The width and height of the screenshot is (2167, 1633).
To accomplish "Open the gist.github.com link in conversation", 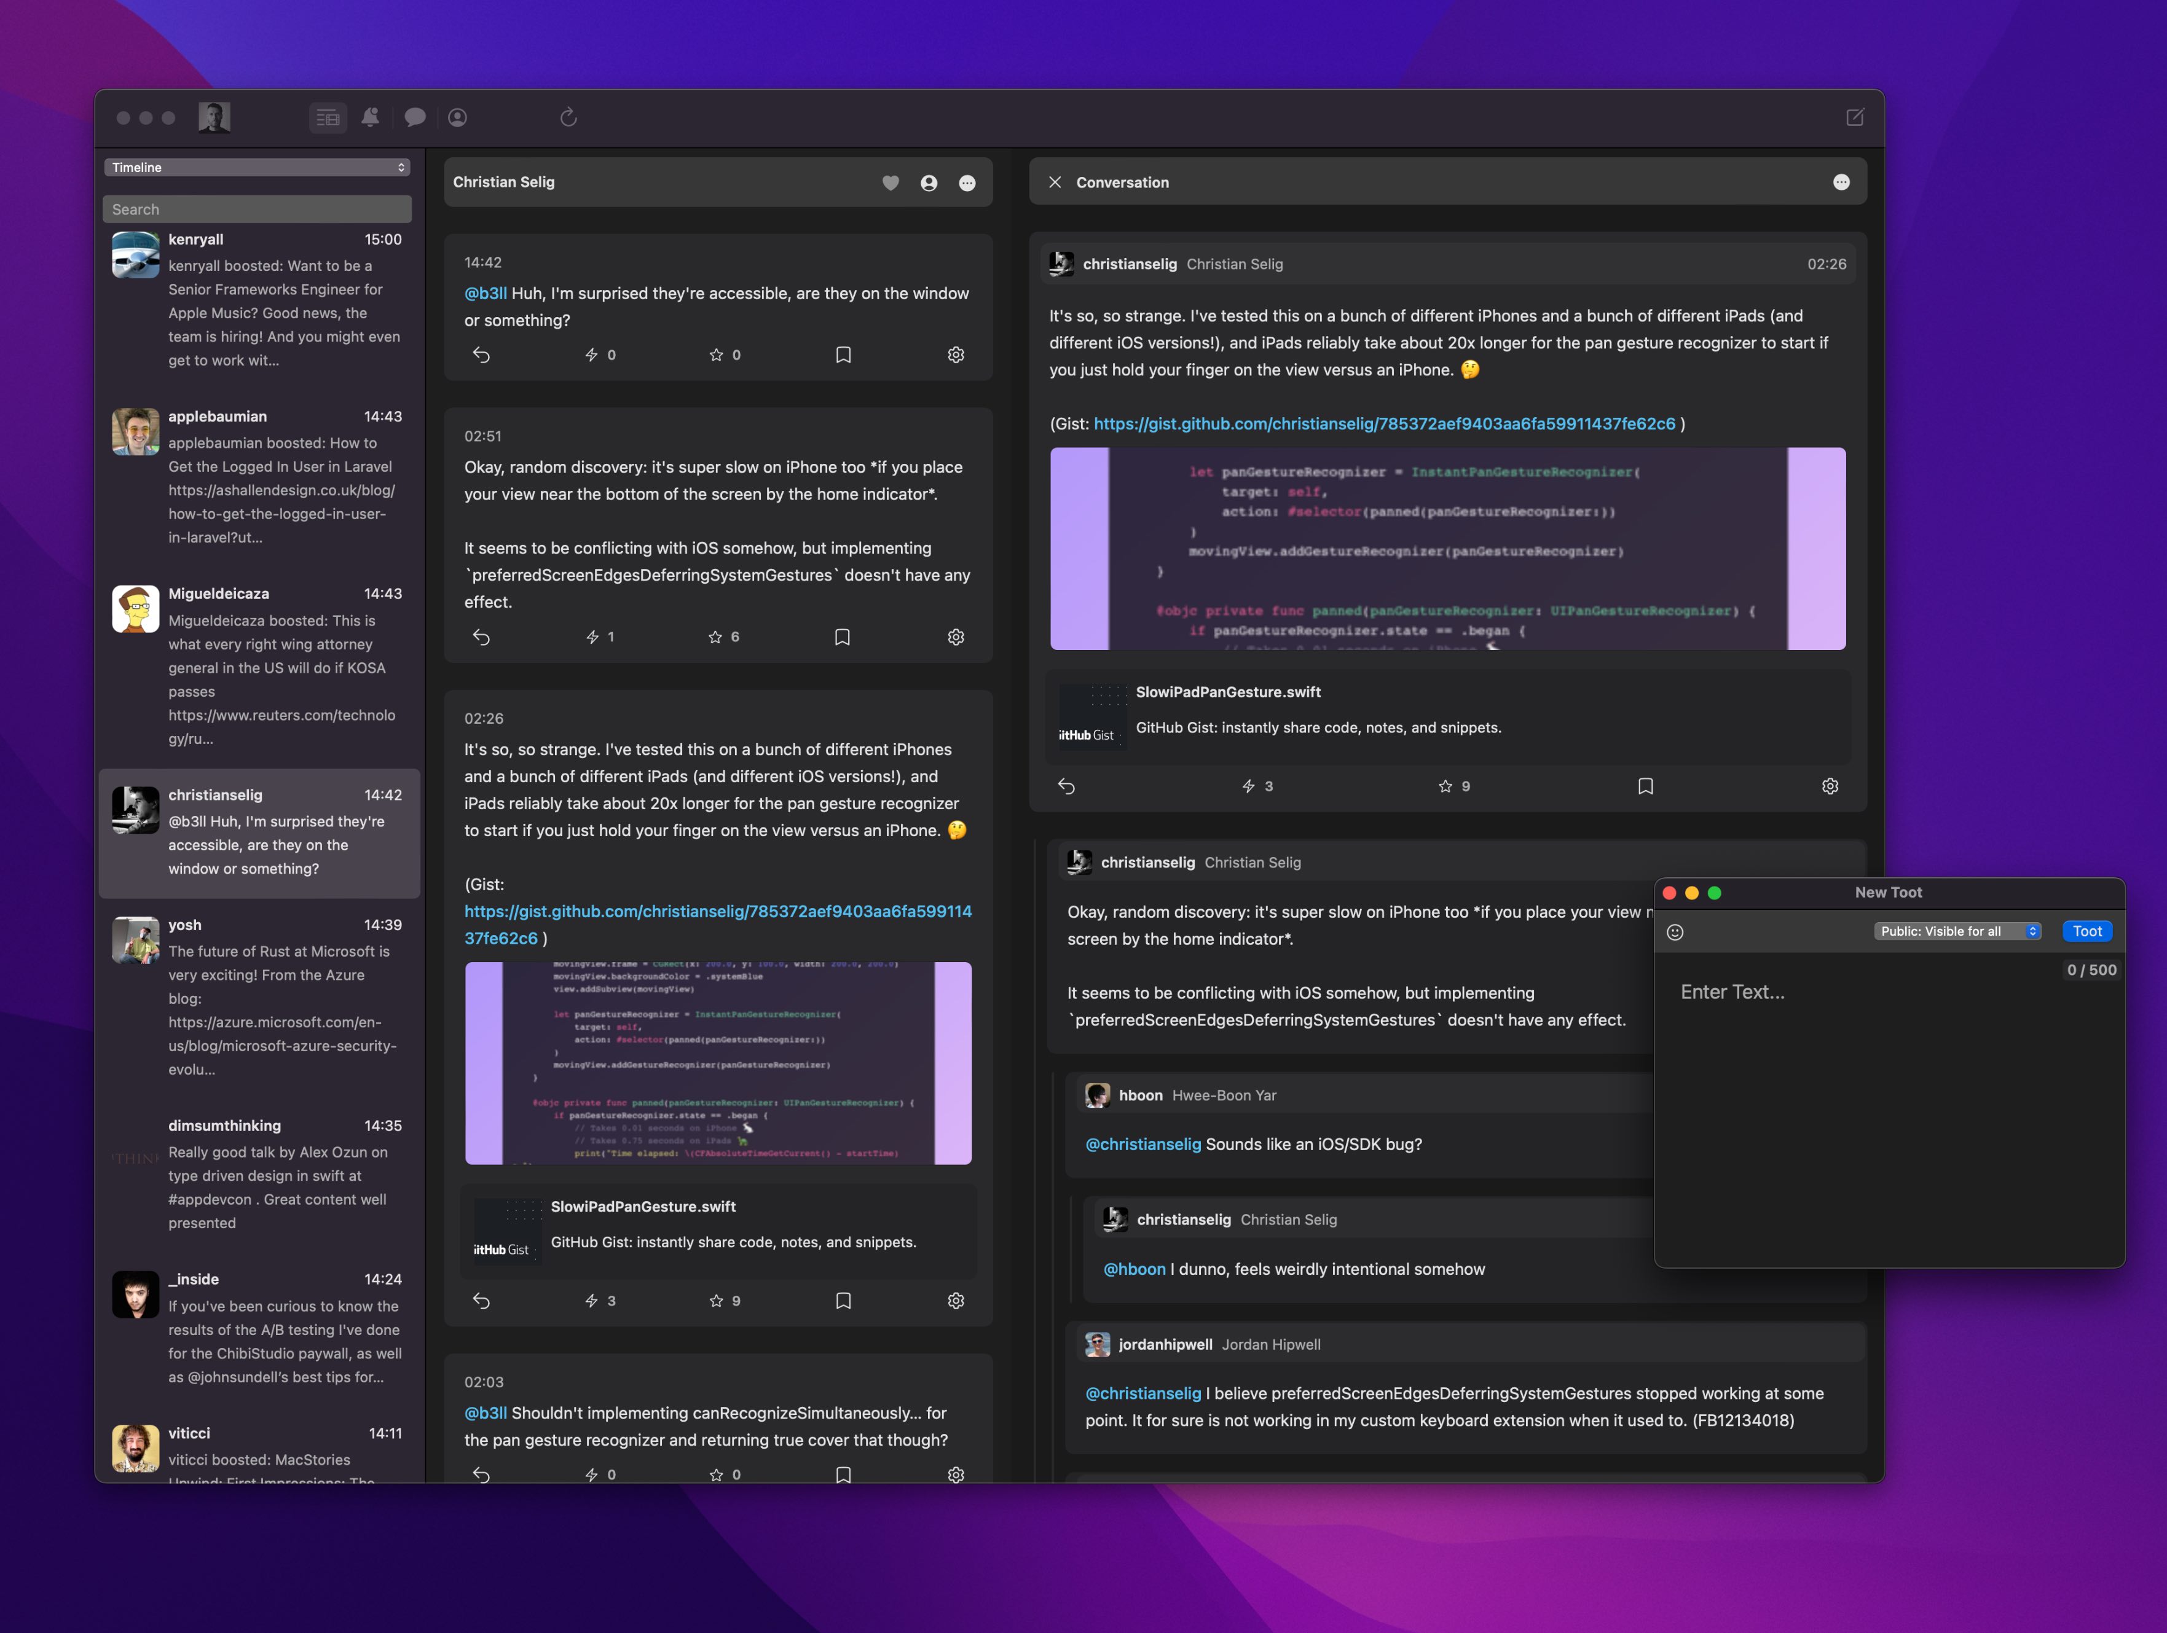I will (1383, 424).
